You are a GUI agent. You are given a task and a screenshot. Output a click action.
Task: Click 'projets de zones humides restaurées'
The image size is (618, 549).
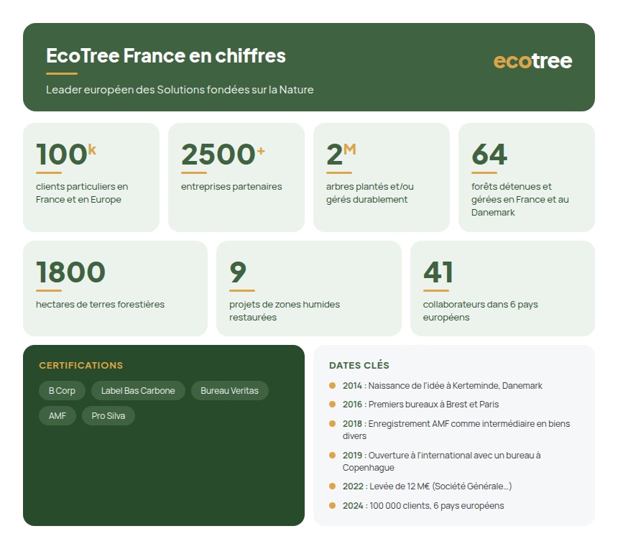click(x=284, y=310)
